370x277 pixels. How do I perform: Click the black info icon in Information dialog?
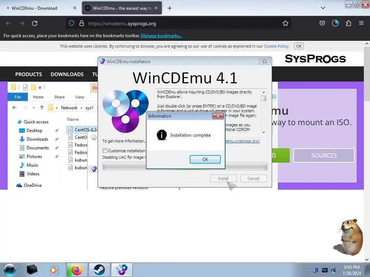tap(162, 135)
